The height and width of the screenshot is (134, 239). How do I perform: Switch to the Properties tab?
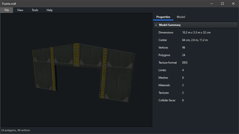163,17
